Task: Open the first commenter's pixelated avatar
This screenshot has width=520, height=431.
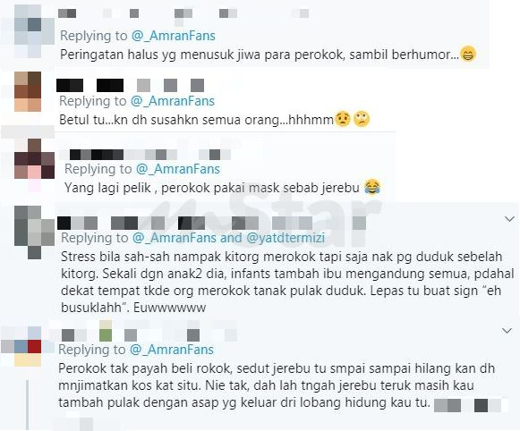Action: coord(34,31)
